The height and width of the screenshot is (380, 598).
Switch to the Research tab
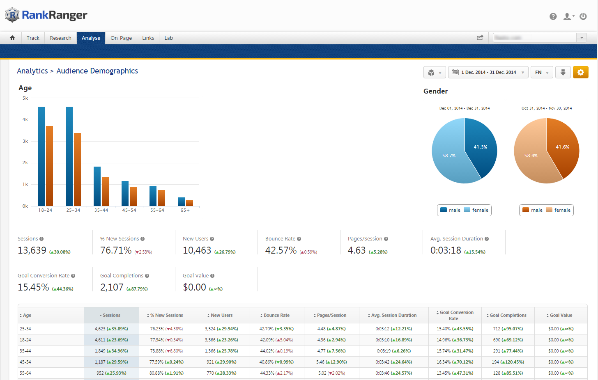point(60,38)
